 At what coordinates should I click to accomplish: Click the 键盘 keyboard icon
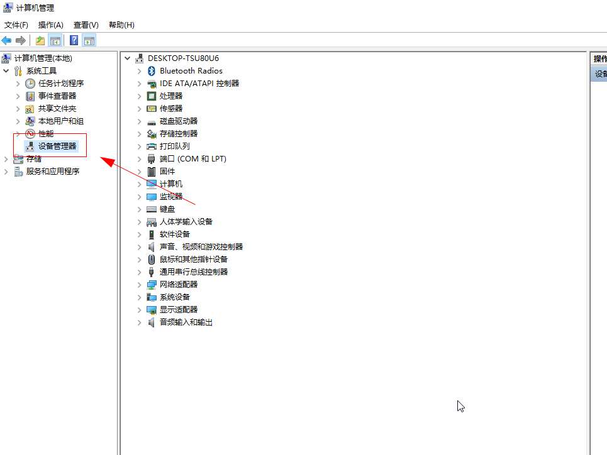[152, 209]
